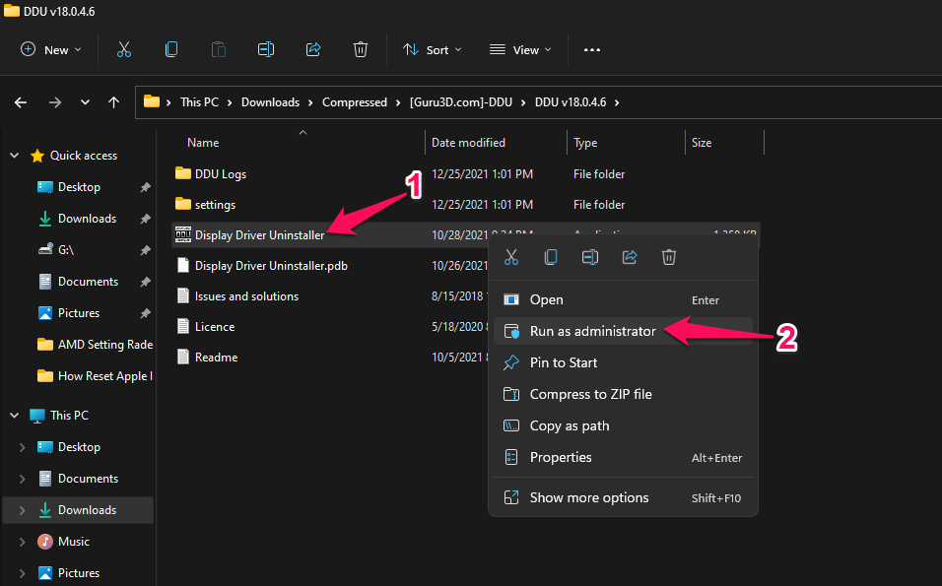Go up one folder level arrow
This screenshot has width=942, height=586.
[113, 102]
